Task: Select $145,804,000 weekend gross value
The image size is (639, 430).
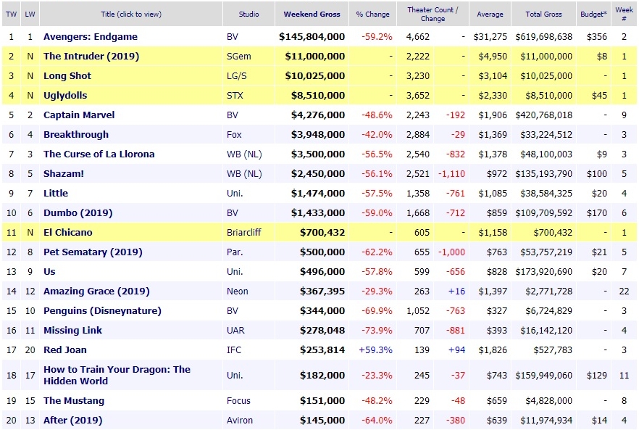Action: [312, 37]
